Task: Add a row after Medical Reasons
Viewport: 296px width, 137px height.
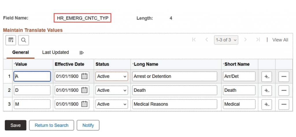Action: click(267, 104)
